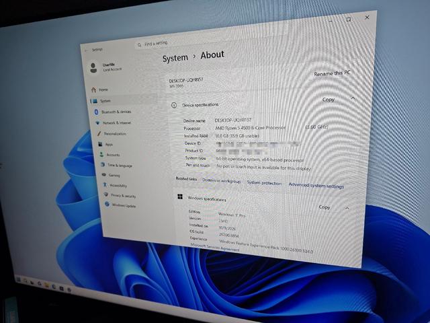The height and width of the screenshot is (323, 430).
Task: Open the blue Edge icon on taskbar
Action: pos(54,287)
